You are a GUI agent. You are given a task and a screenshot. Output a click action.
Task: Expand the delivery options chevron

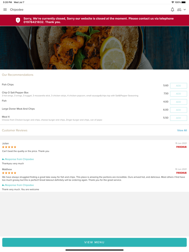tap(185, 10)
